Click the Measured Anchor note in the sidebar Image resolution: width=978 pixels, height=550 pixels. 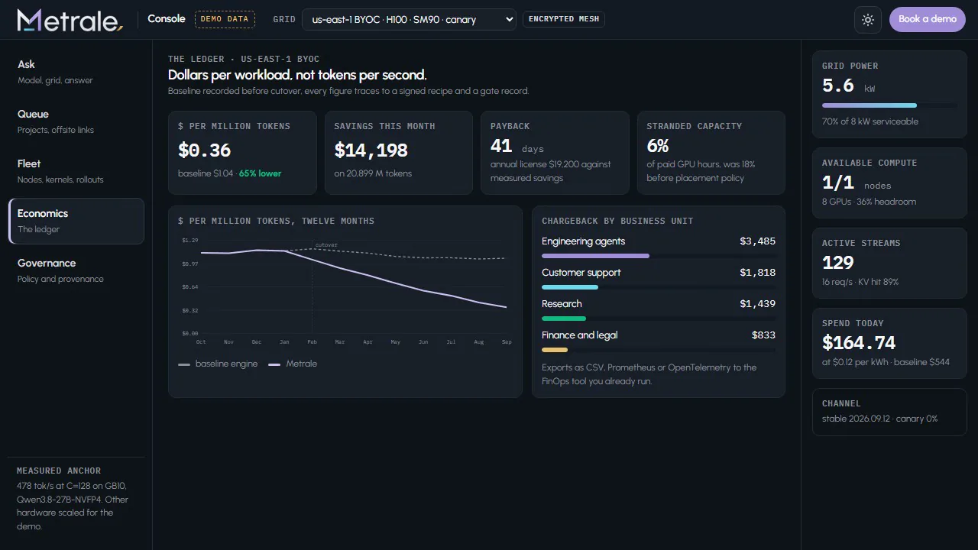(x=74, y=499)
